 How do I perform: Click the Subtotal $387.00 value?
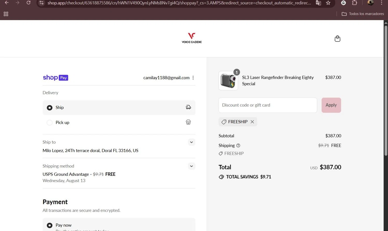pos(333,136)
